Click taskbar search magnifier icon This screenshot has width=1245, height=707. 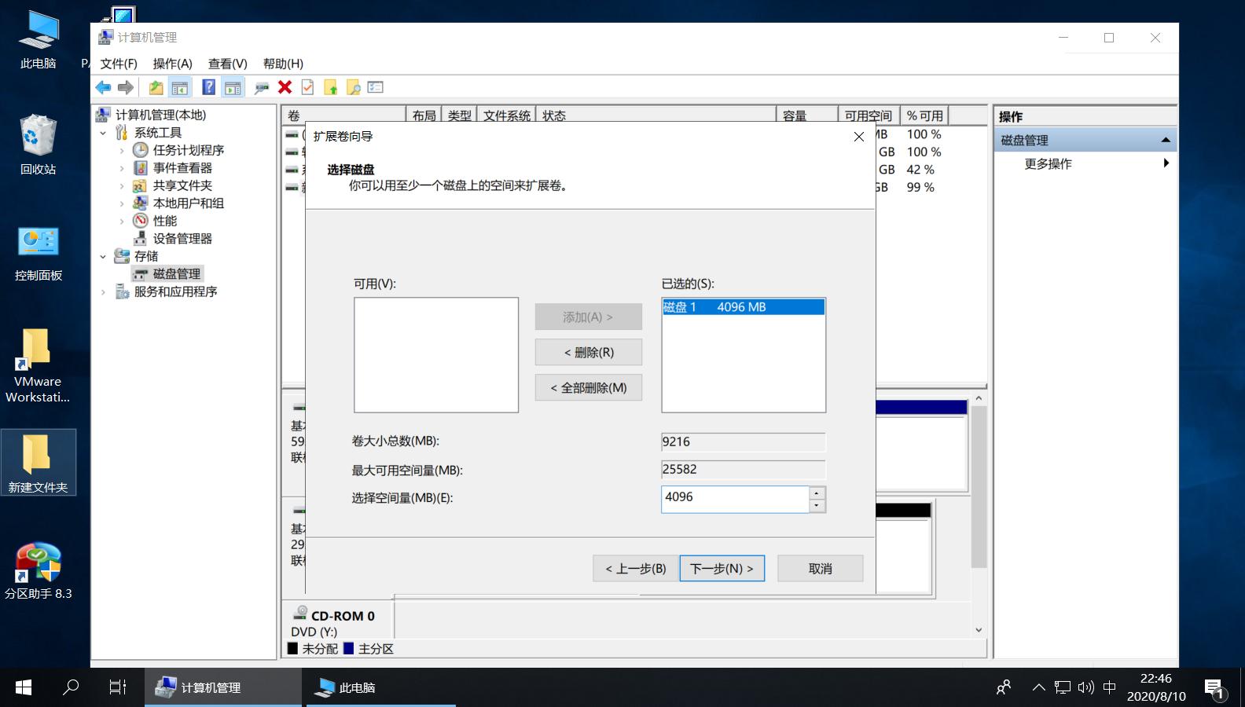[71, 687]
